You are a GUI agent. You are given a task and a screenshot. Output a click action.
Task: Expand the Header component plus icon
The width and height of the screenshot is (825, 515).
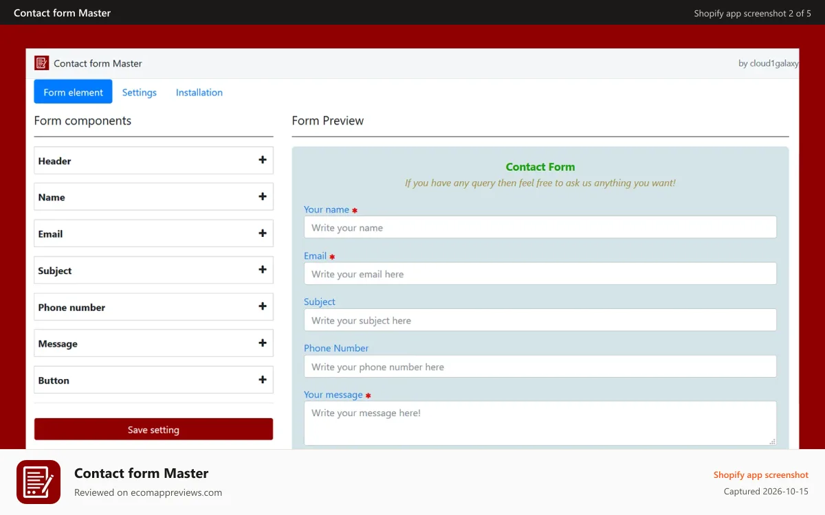tap(262, 160)
